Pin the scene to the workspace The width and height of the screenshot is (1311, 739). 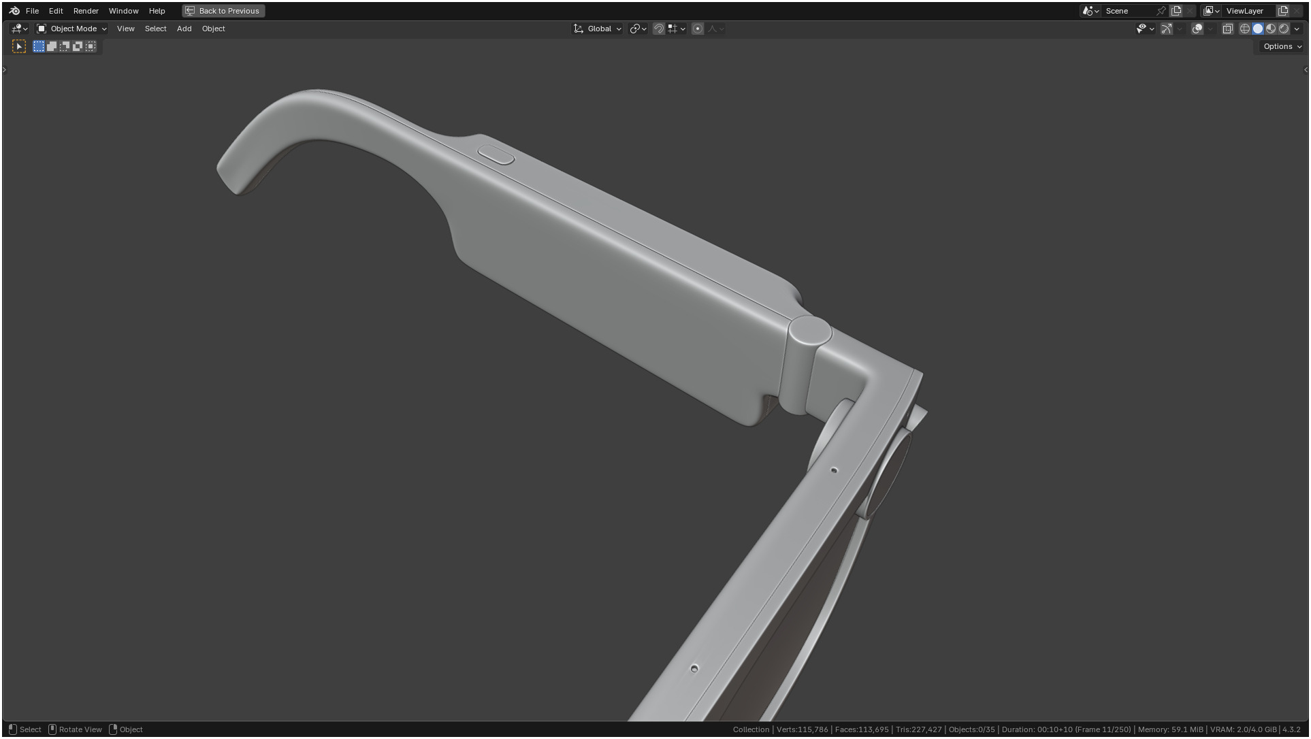click(1161, 11)
